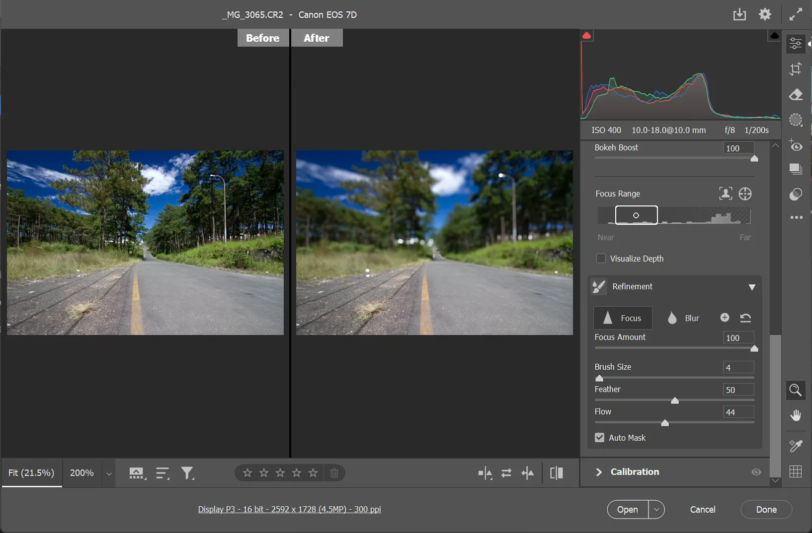Click the Cancel button
The height and width of the screenshot is (533, 812).
click(x=703, y=510)
